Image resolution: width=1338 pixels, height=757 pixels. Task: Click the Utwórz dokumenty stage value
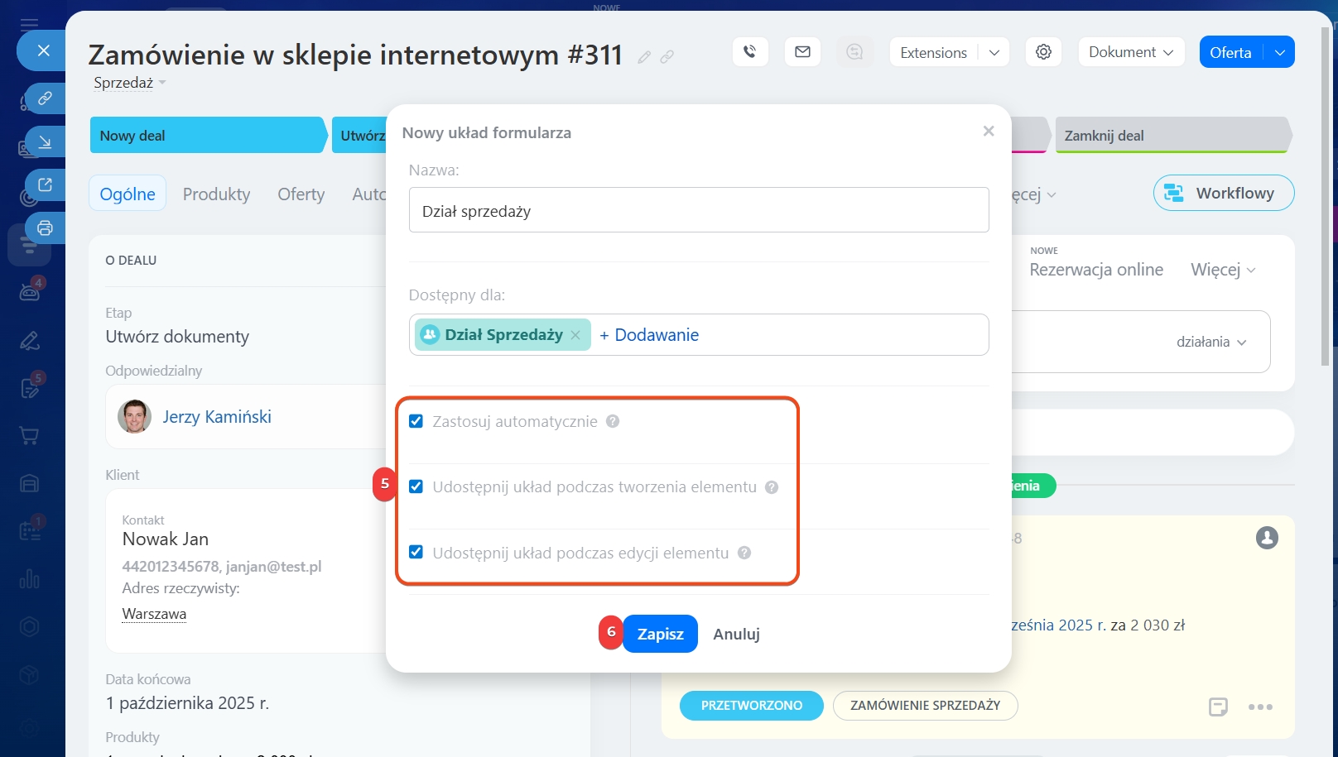(x=177, y=337)
